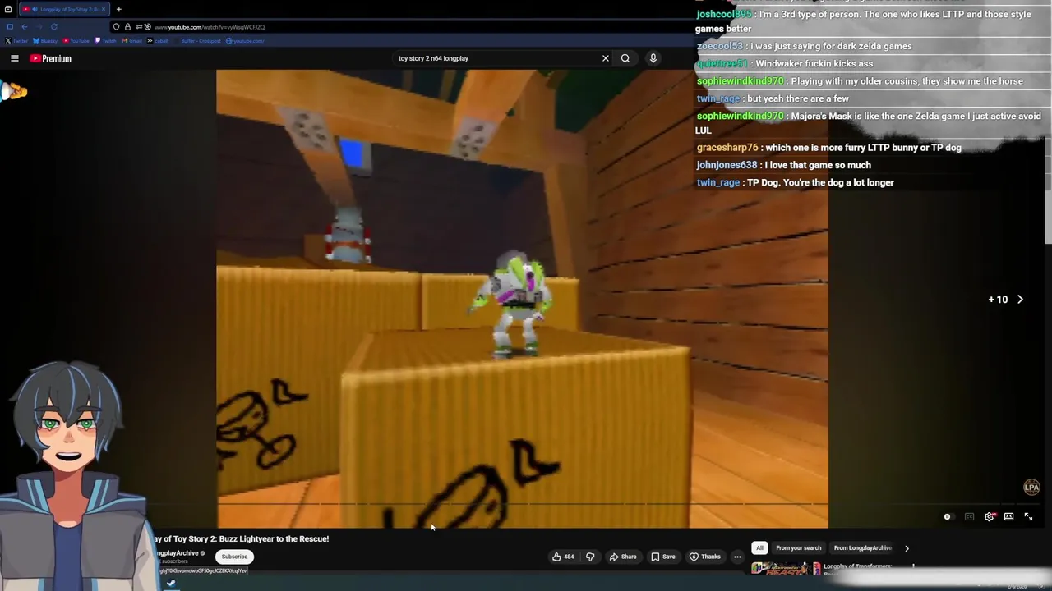Subscribe to LongplayArchive channel
This screenshot has width=1052, height=591.
234,557
